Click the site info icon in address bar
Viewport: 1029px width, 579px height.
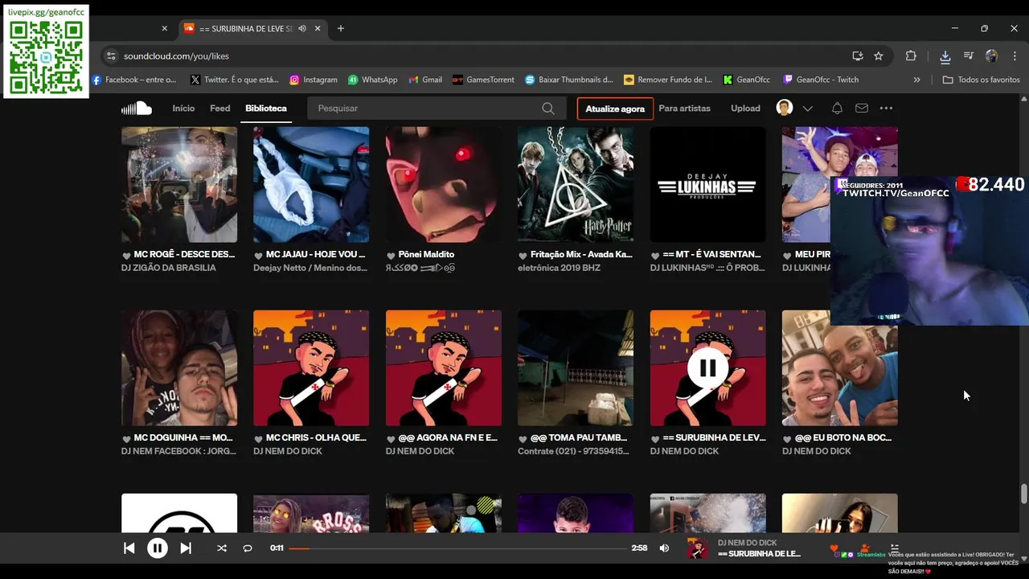click(111, 56)
